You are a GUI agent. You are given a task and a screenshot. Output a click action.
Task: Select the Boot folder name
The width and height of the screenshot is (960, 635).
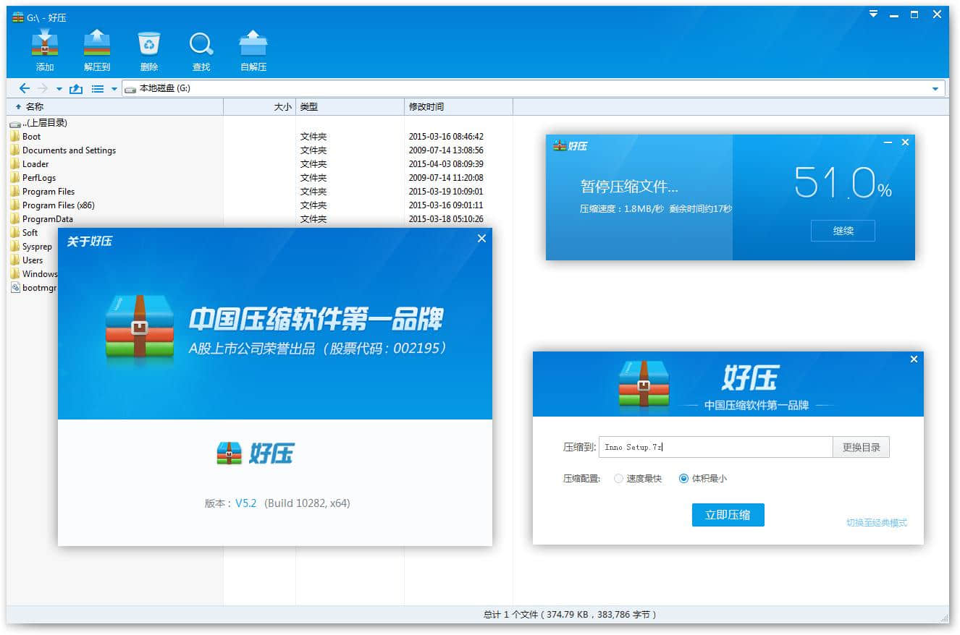point(31,136)
